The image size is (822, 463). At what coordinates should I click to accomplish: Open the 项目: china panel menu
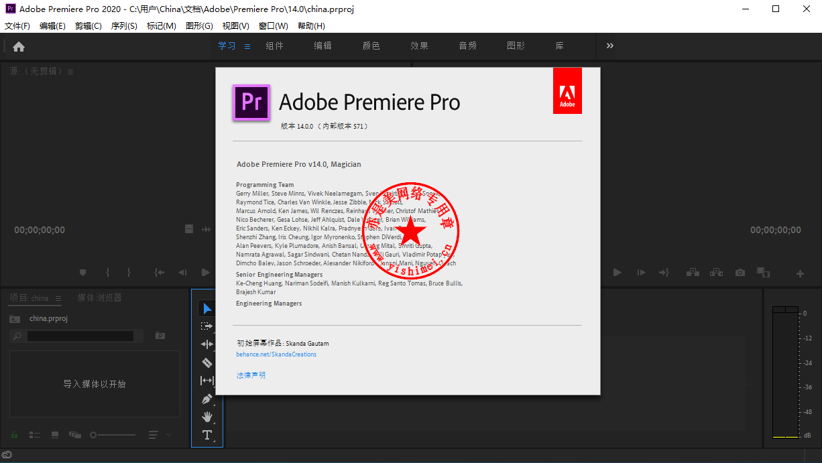58,298
